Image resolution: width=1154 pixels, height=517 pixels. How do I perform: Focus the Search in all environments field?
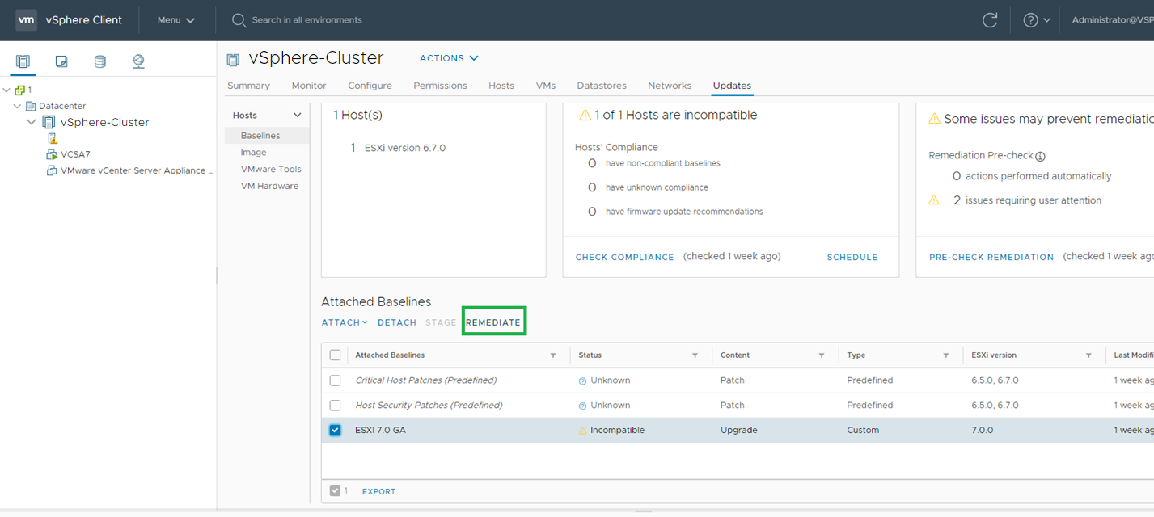[x=307, y=20]
